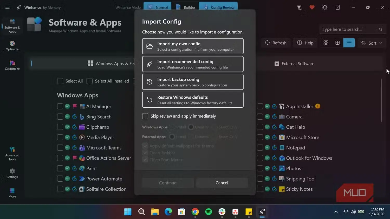Image resolution: width=390 pixels, height=219 pixels.
Task: Check the Camera app checkbox
Action: tap(260, 117)
